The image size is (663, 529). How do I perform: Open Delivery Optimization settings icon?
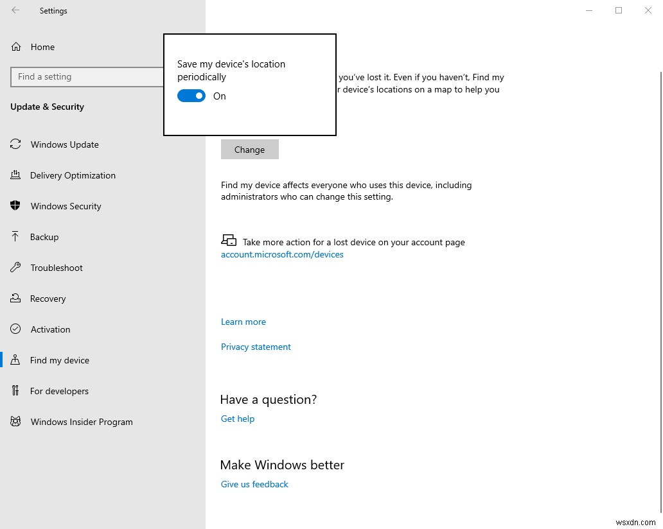pos(15,175)
